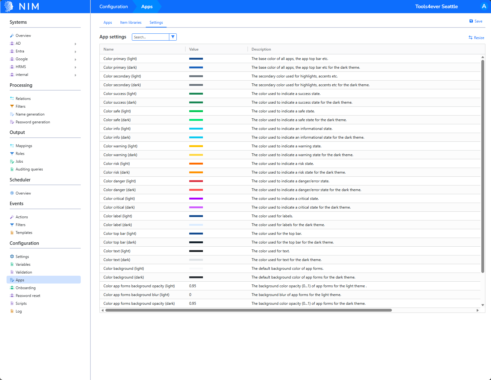Click the 0.95 opacity (light) value
This screenshot has height=380, width=491.
point(193,286)
